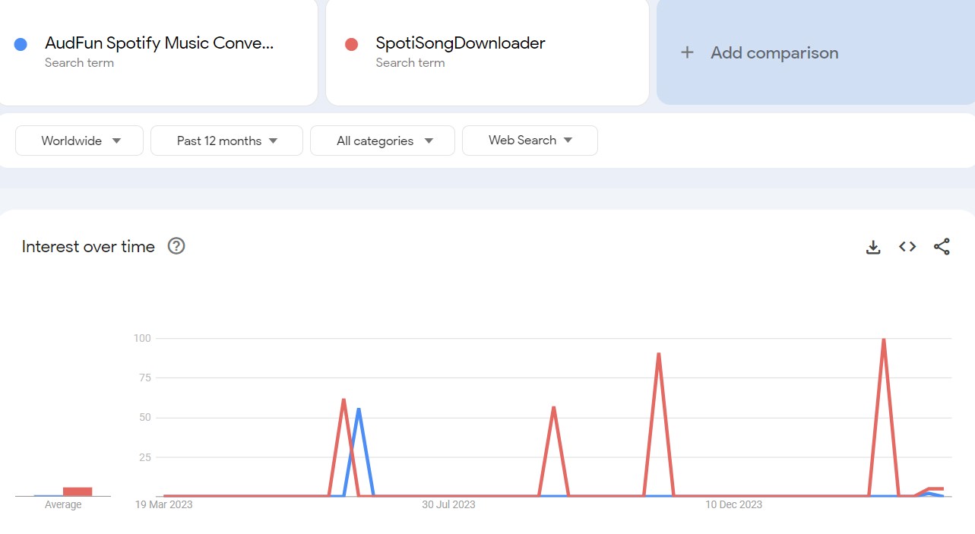Open the Worldwide region dropdown
This screenshot has height=534, width=975.
click(80, 141)
